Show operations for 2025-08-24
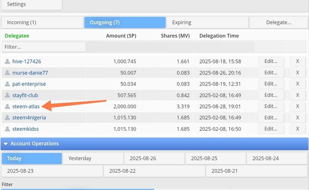Image resolution: width=309 pixels, height=190 pixels. coord(277,158)
